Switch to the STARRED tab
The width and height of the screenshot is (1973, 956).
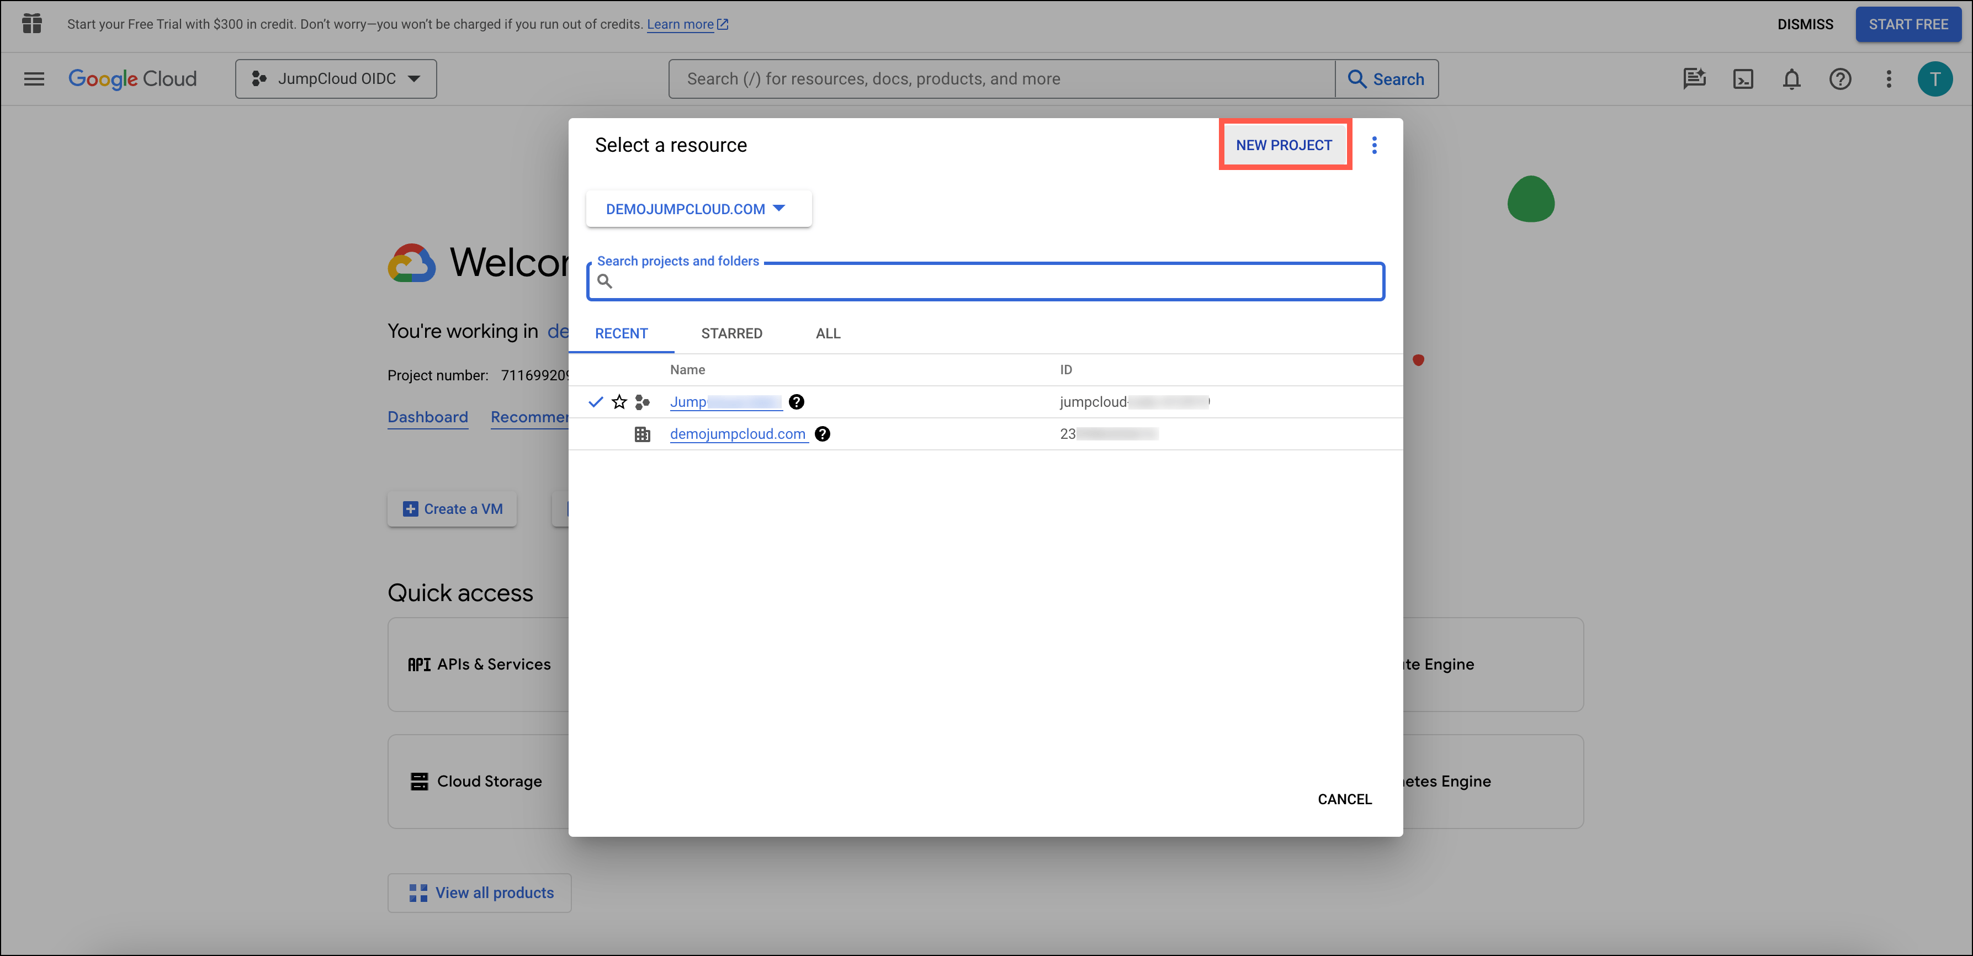(731, 333)
